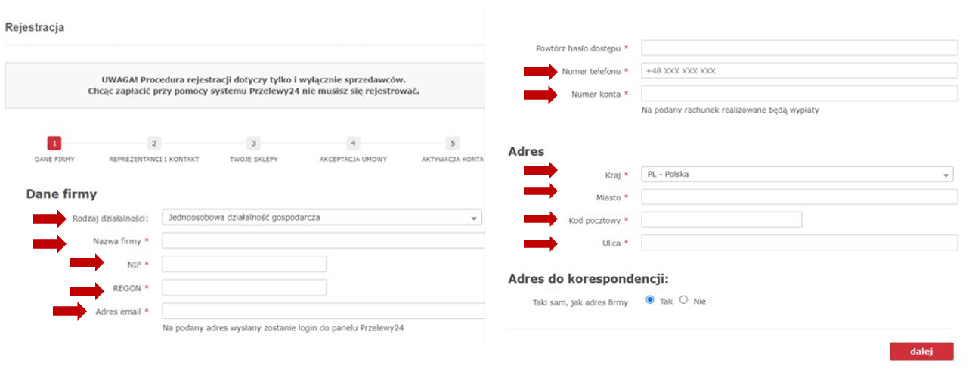Select Tak for same correspondence address
972x372 pixels.
(649, 300)
